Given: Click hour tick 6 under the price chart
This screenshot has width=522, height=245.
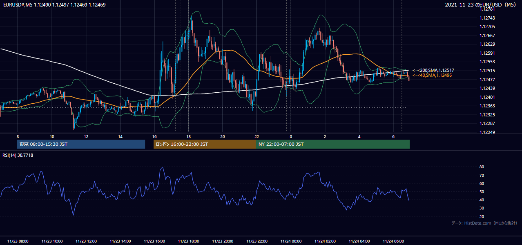Looking at the screenshot, I should [x=393, y=136].
